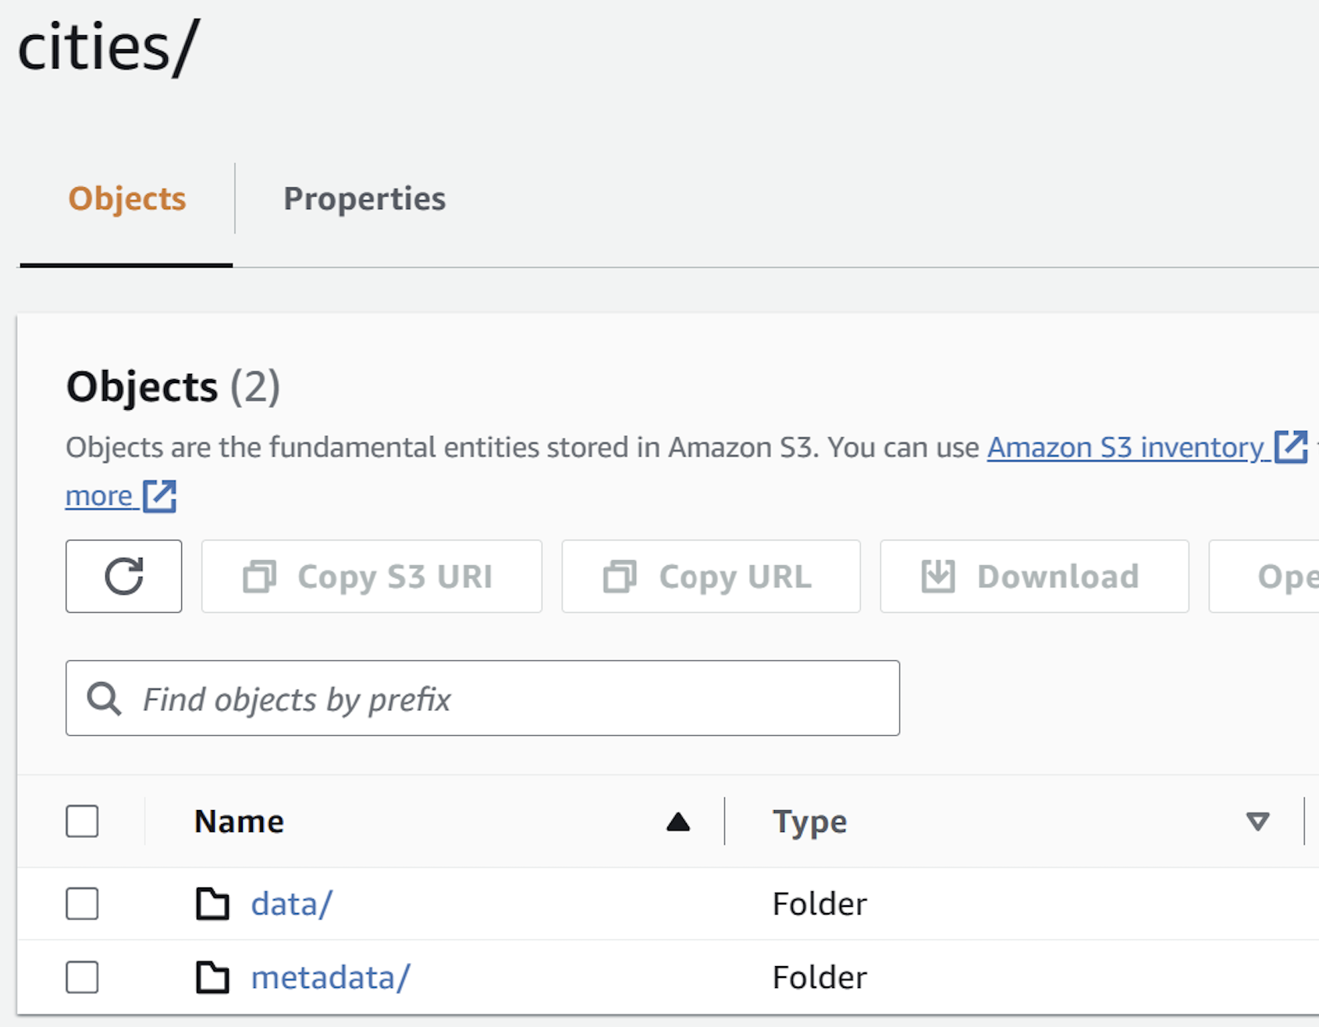Click the Download button
The width and height of the screenshot is (1319, 1027).
(x=1034, y=576)
